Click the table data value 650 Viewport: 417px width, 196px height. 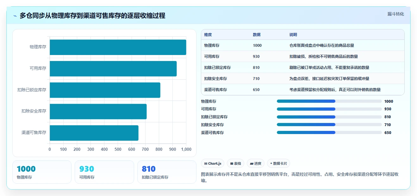(256, 90)
